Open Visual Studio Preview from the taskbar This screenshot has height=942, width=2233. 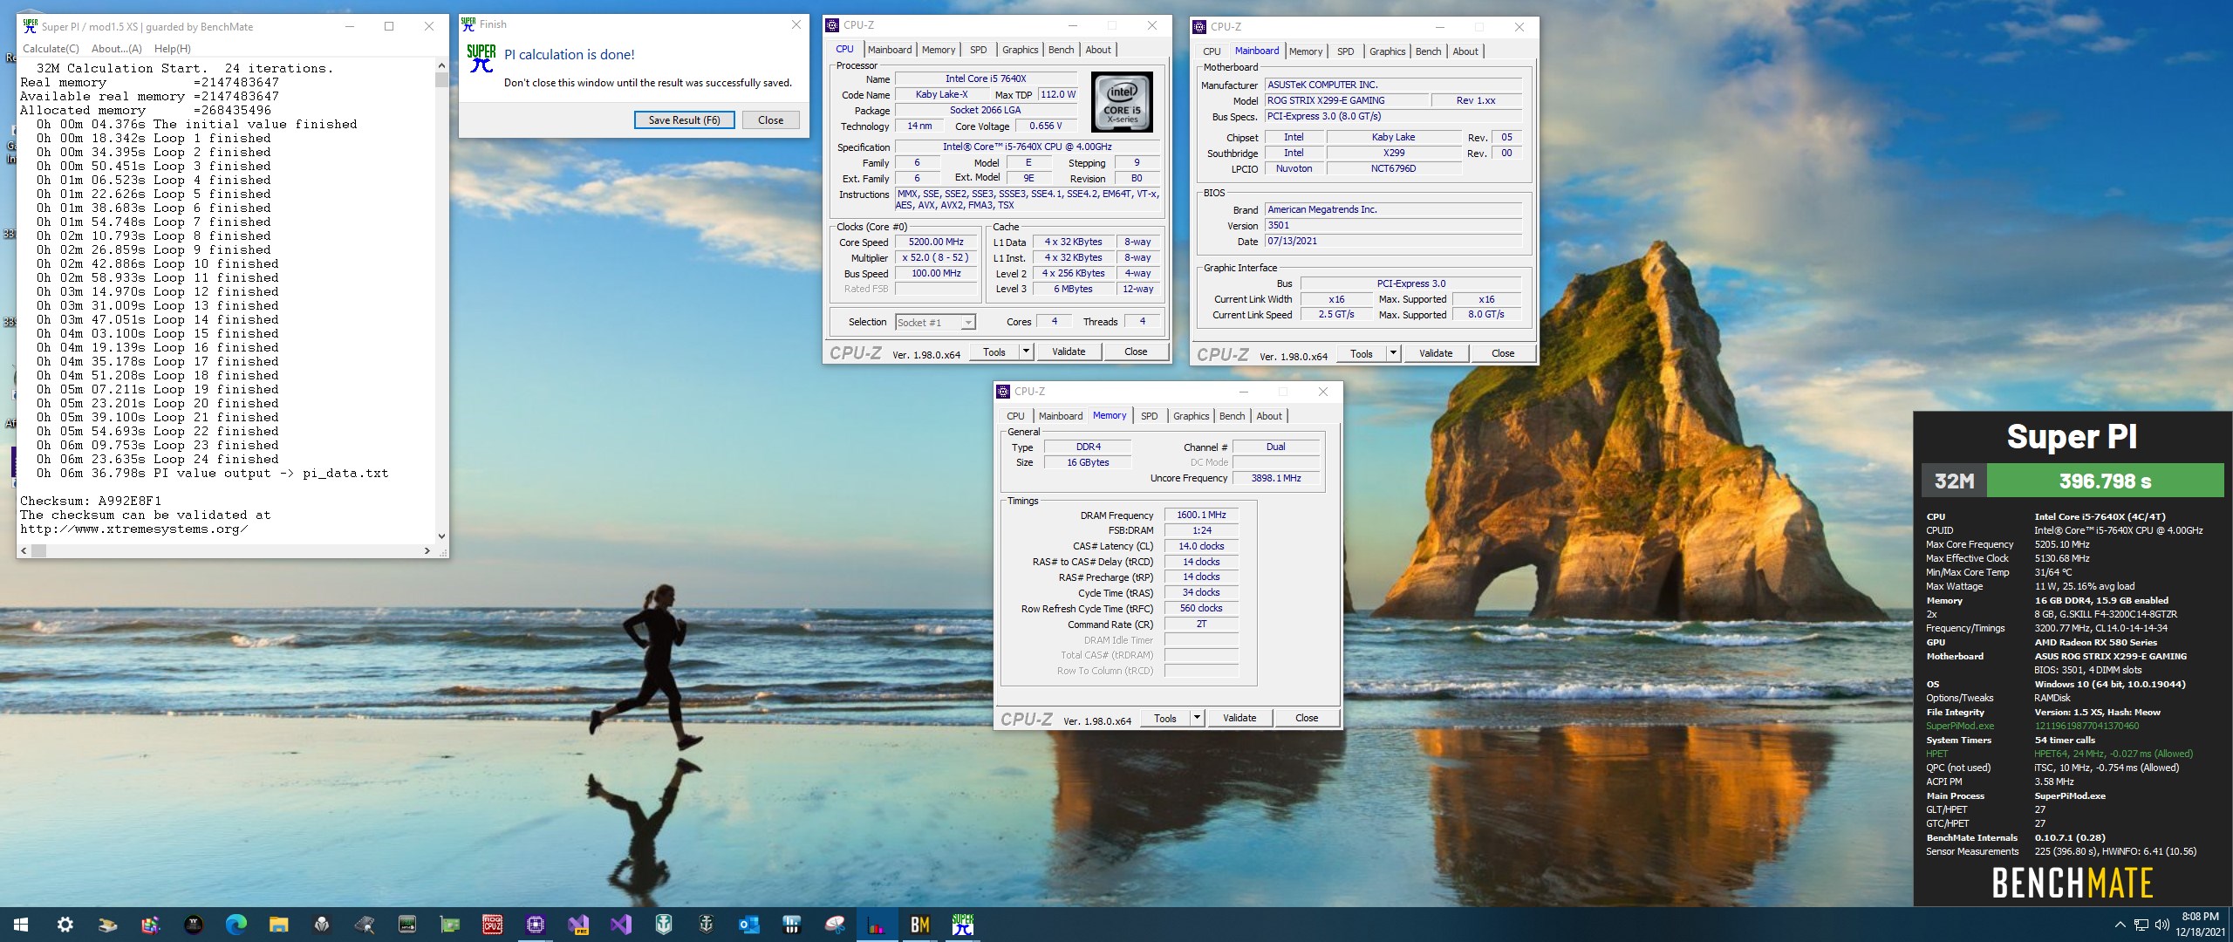(578, 925)
